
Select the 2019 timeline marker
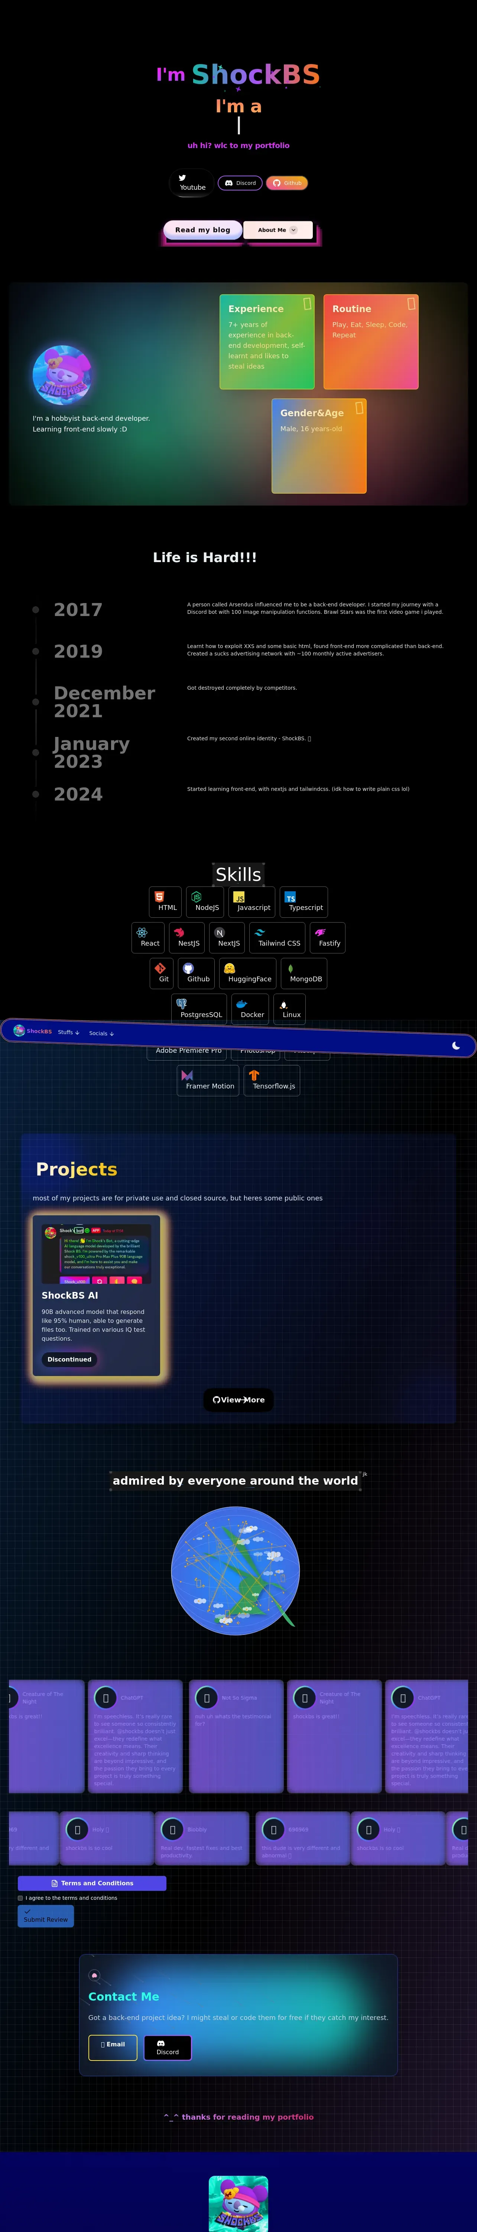[x=36, y=652]
